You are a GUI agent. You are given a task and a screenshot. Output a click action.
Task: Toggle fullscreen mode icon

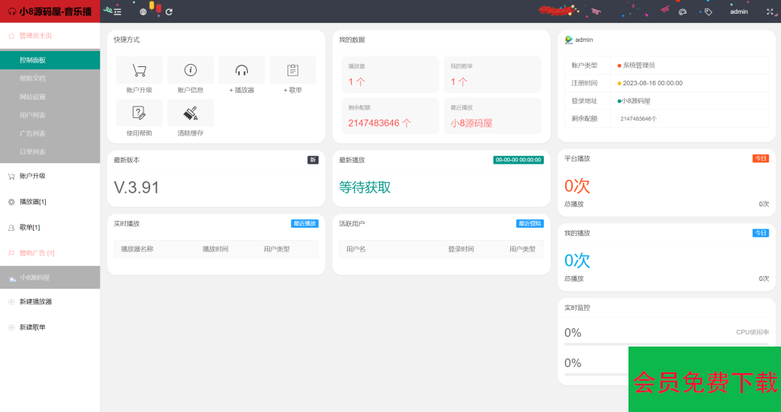769,11
